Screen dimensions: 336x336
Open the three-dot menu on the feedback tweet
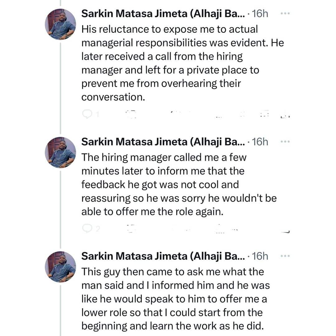[x=285, y=142]
